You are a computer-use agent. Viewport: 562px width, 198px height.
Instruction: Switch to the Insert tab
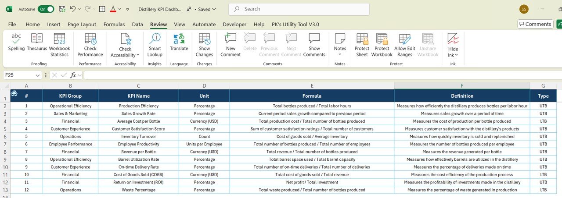(54, 25)
